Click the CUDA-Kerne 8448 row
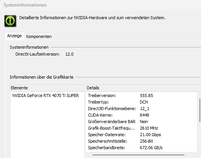 pyautogui.click(x=141, y=115)
